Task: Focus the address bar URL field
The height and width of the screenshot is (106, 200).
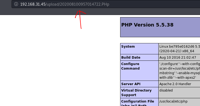Action: (x=106, y=4)
